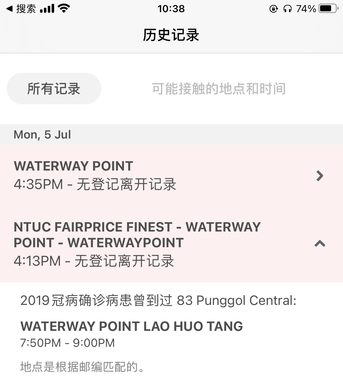Tap the 地点是根据邮编匹配的 note
Image resolution: width=343 pixels, height=383 pixels.
pyautogui.click(x=82, y=367)
